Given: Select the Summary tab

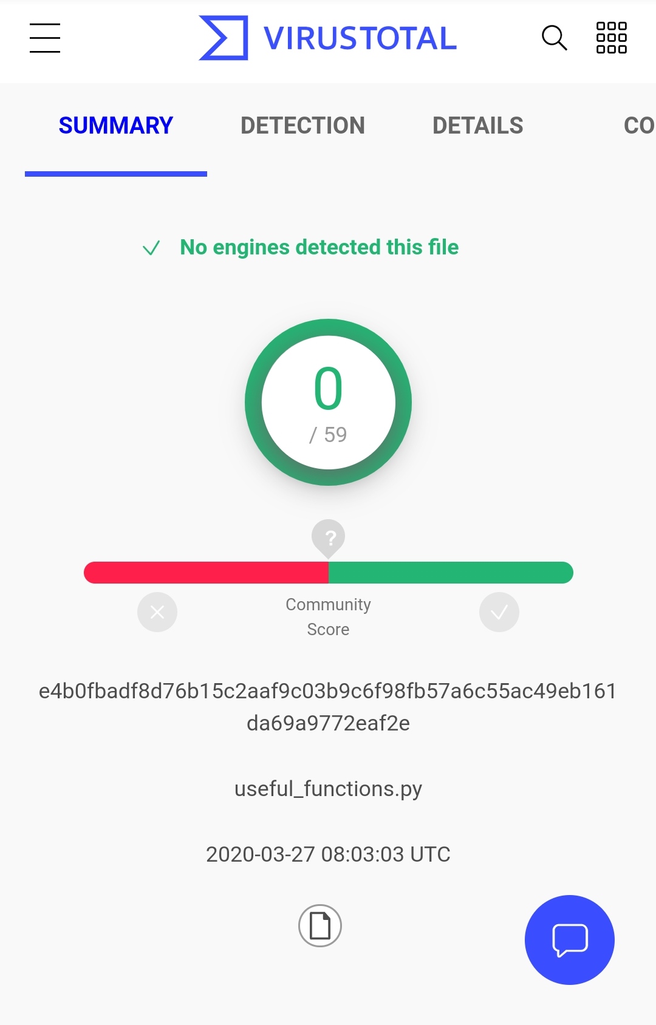Looking at the screenshot, I should [115, 126].
